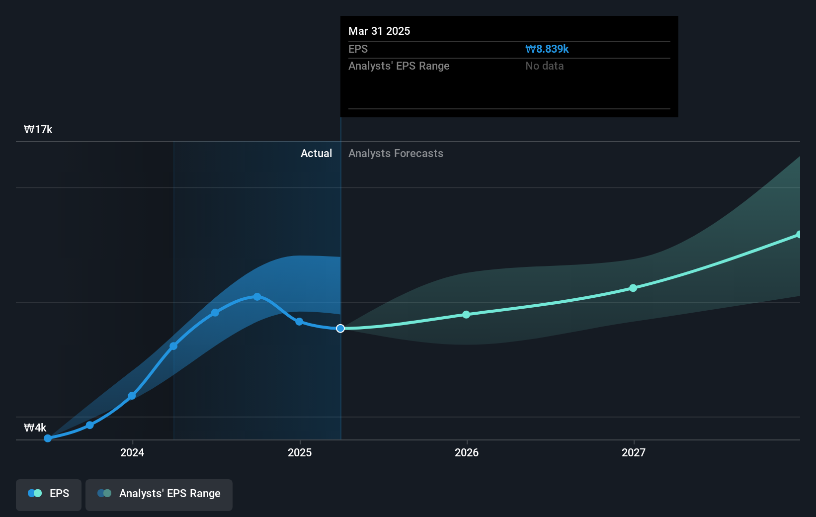Click the 2027 forecast EPS point
This screenshot has width=816, height=517.
click(x=633, y=288)
